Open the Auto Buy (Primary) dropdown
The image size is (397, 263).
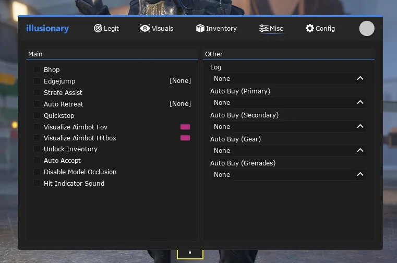288,102
